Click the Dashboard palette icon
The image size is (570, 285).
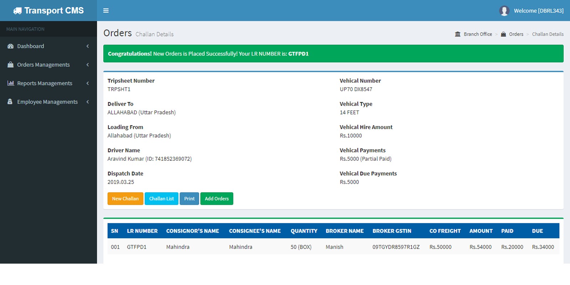pyautogui.click(x=10, y=46)
